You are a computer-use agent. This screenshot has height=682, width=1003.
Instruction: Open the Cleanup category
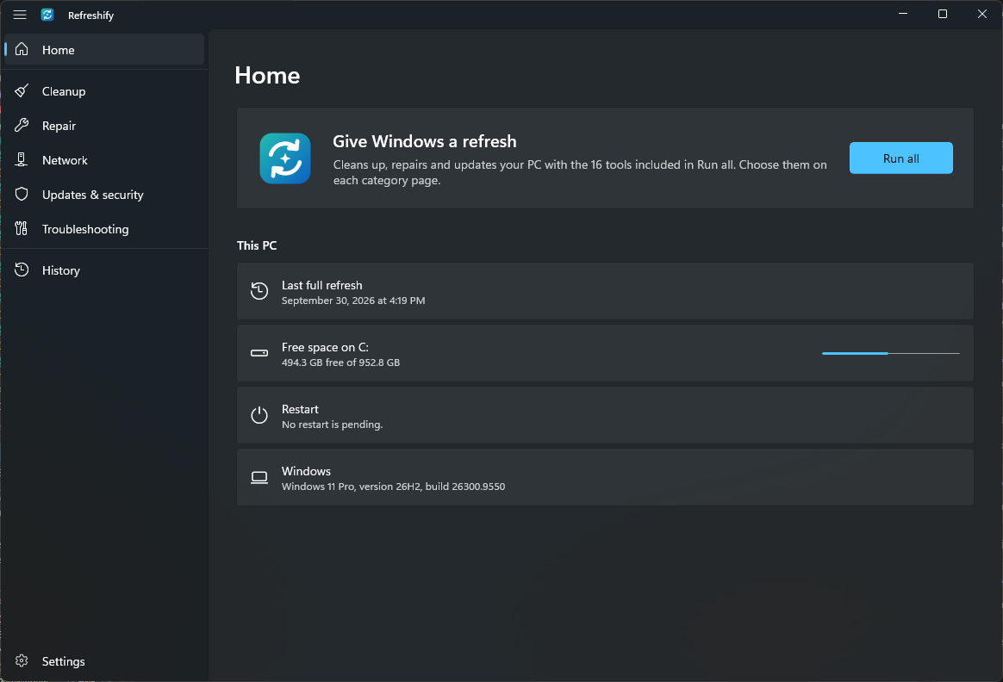tap(104, 90)
